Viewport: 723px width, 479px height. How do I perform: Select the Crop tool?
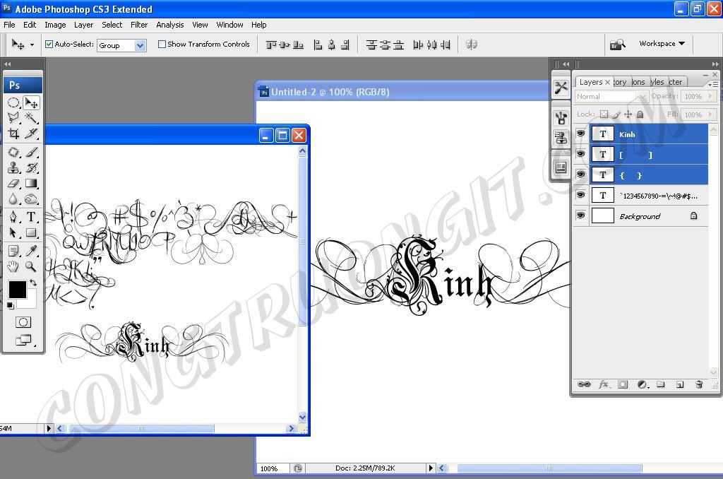[x=13, y=133]
